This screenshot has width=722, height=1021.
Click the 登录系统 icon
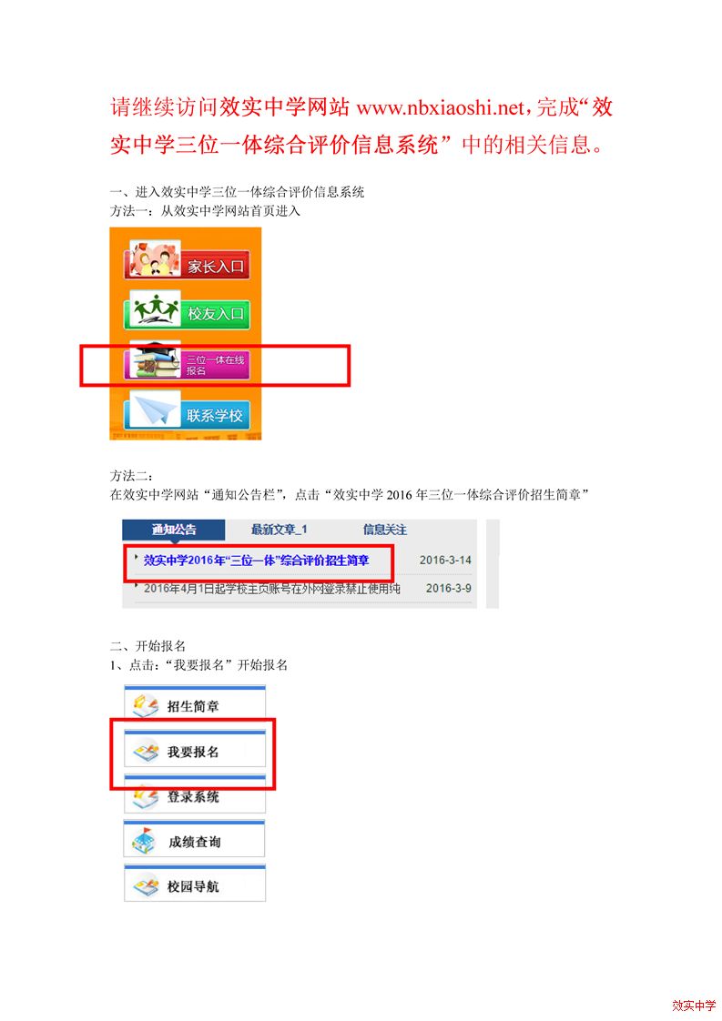(146, 797)
